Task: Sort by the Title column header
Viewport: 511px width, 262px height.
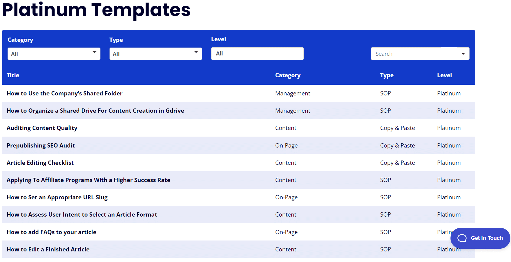Action: tap(13, 75)
